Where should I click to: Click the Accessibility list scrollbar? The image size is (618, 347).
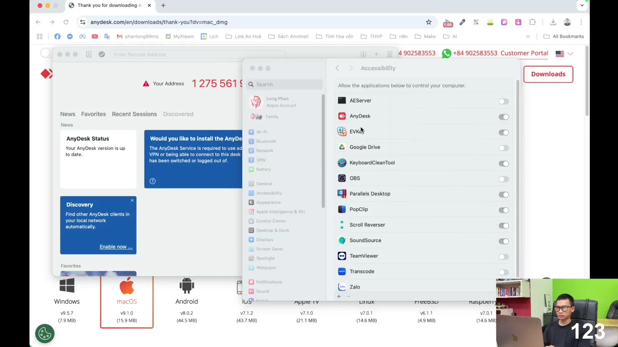pos(518,178)
